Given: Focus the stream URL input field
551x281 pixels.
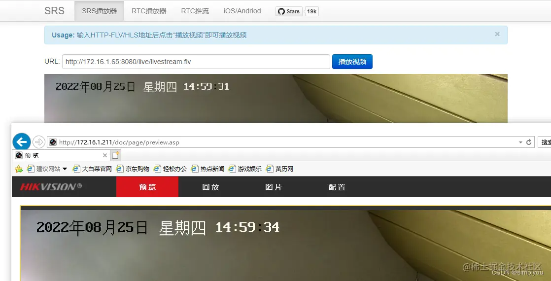Looking at the screenshot, I should click(x=196, y=62).
